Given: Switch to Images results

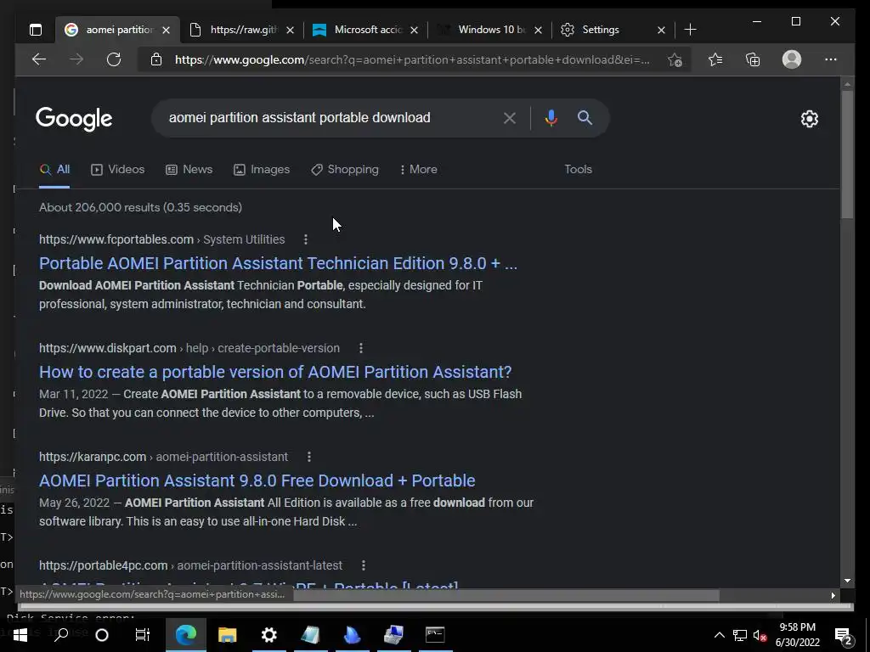Looking at the screenshot, I should click(262, 170).
